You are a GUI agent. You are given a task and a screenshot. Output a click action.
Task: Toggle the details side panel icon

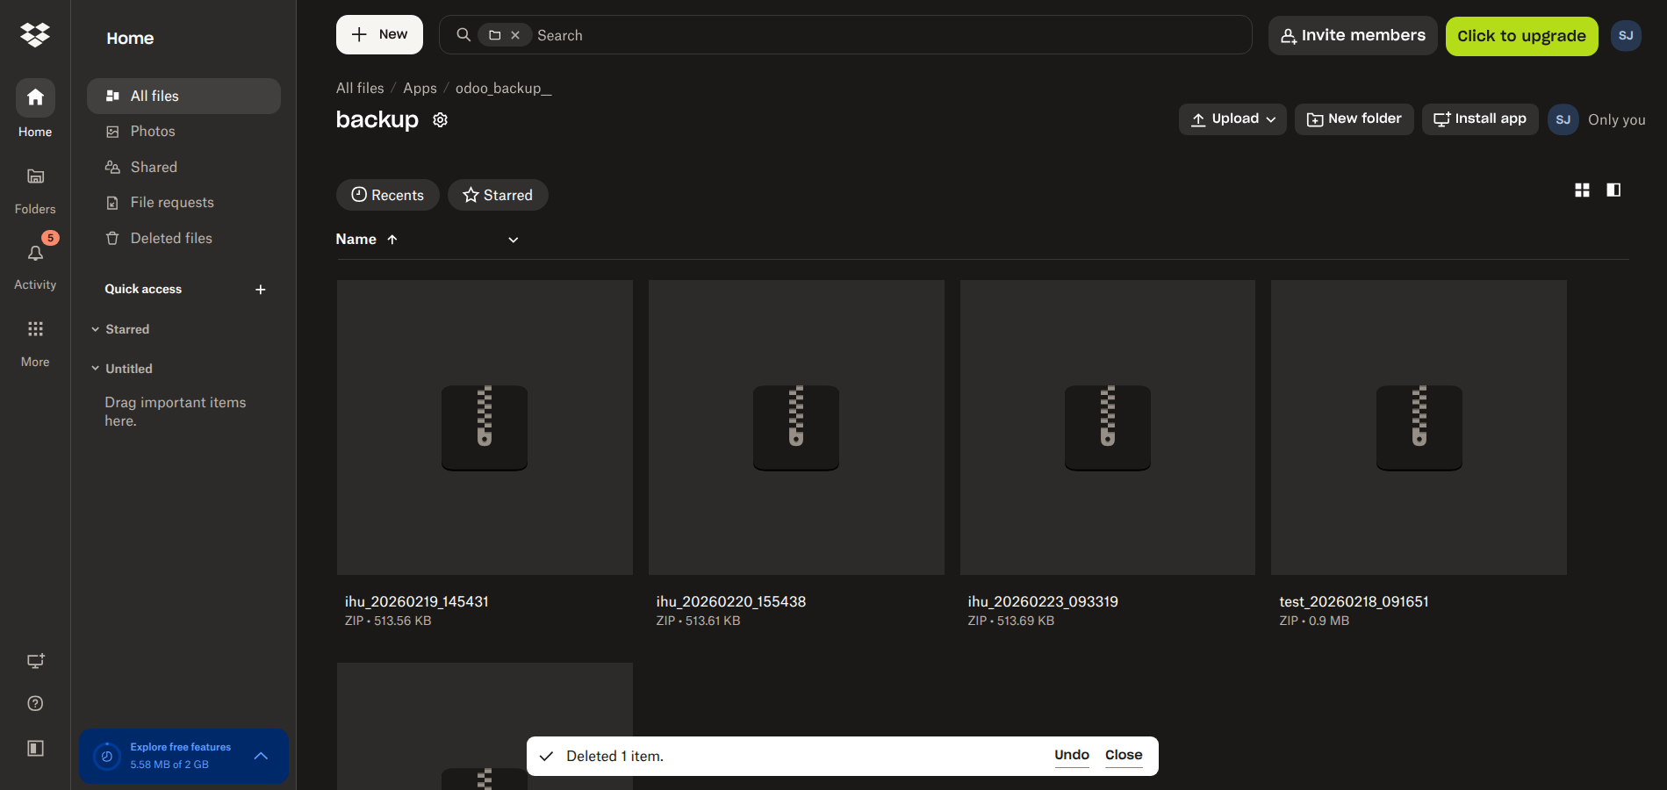(x=1613, y=190)
